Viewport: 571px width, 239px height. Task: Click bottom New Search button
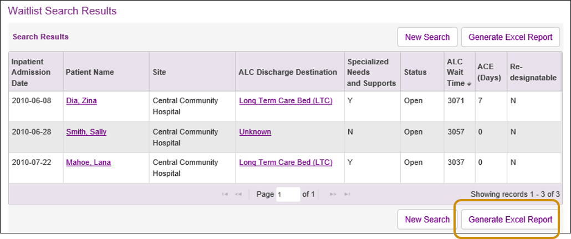tap(427, 220)
